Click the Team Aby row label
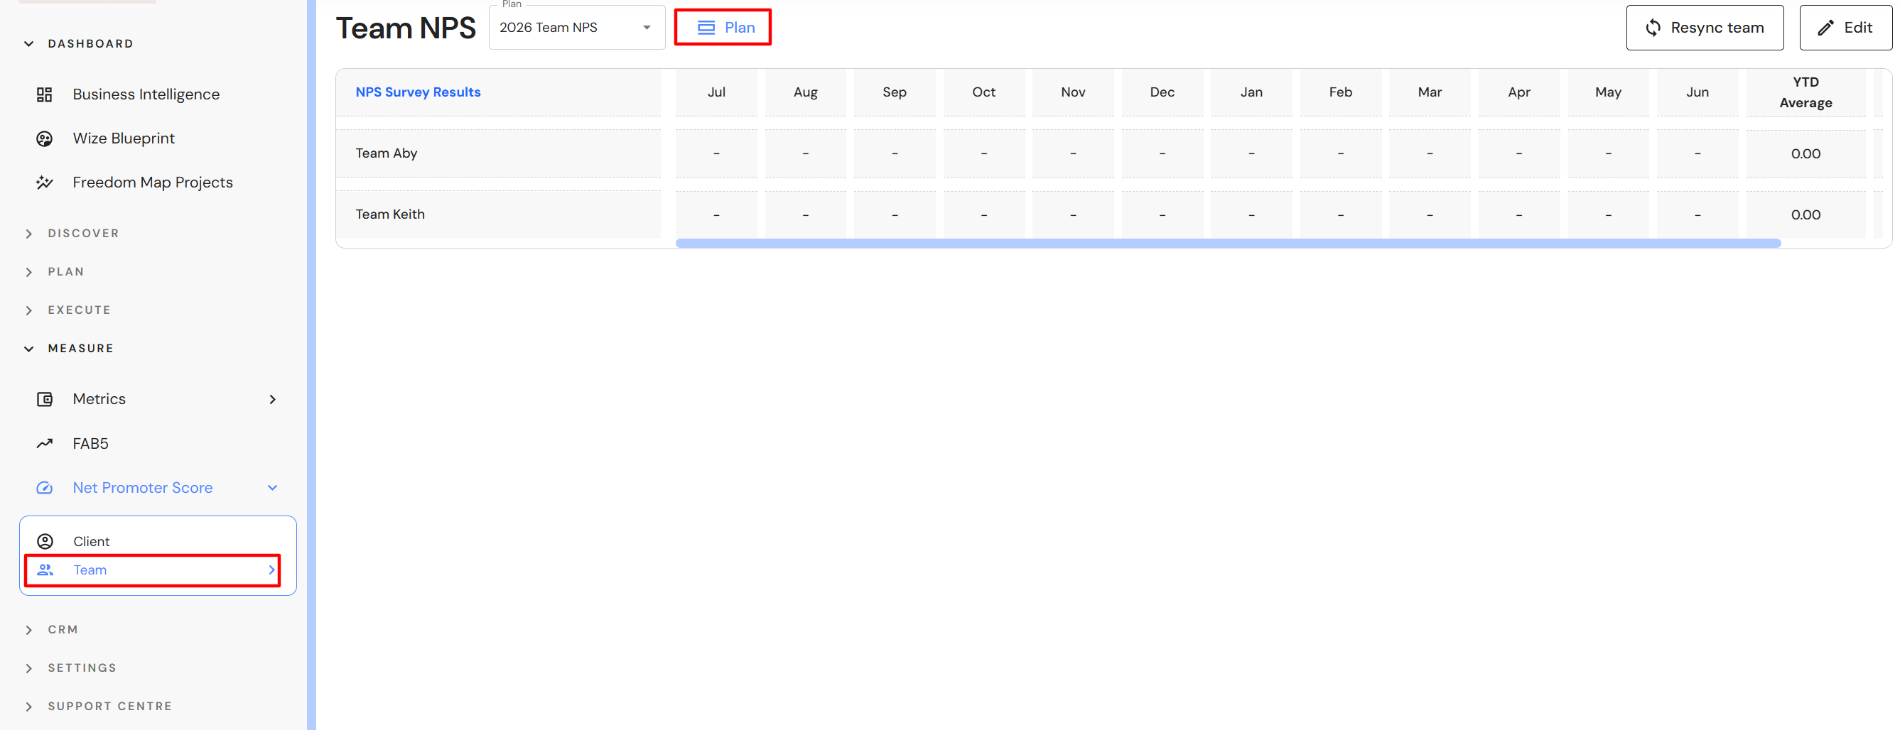Image resolution: width=1900 pixels, height=730 pixels. 386,153
